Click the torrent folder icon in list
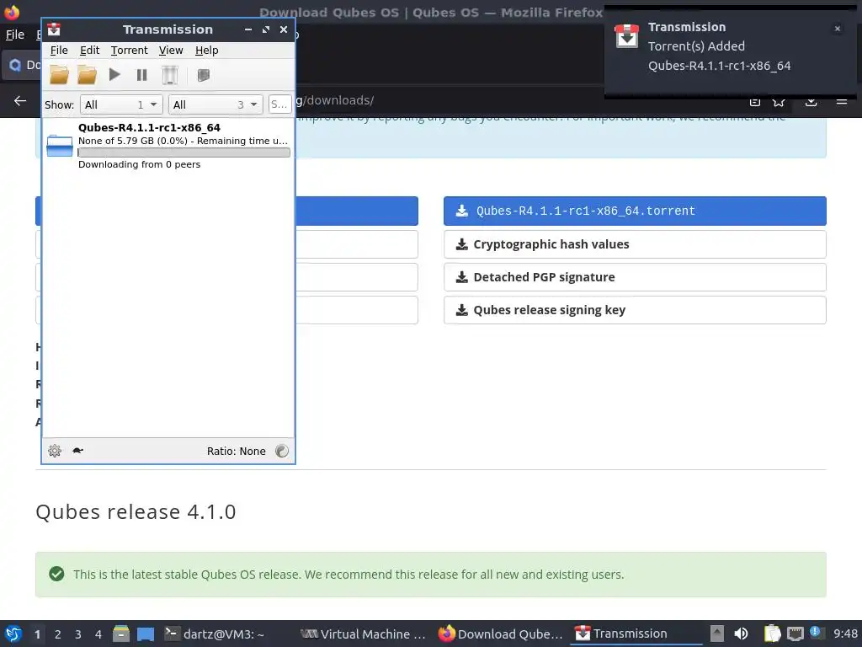 60,146
